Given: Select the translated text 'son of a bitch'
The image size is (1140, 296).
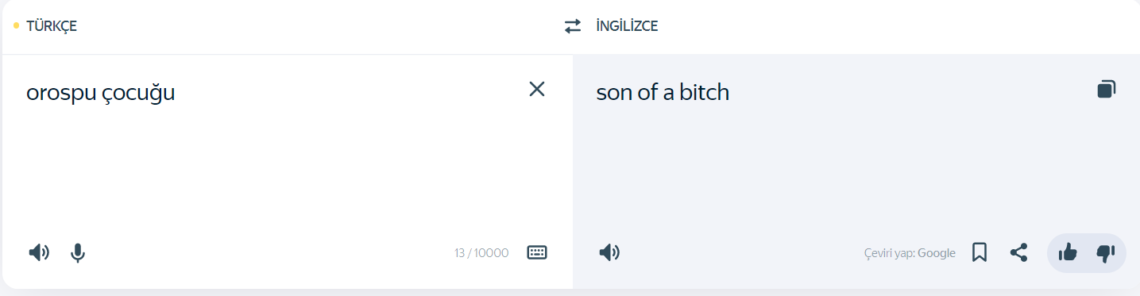Looking at the screenshot, I should click(x=663, y=93).
